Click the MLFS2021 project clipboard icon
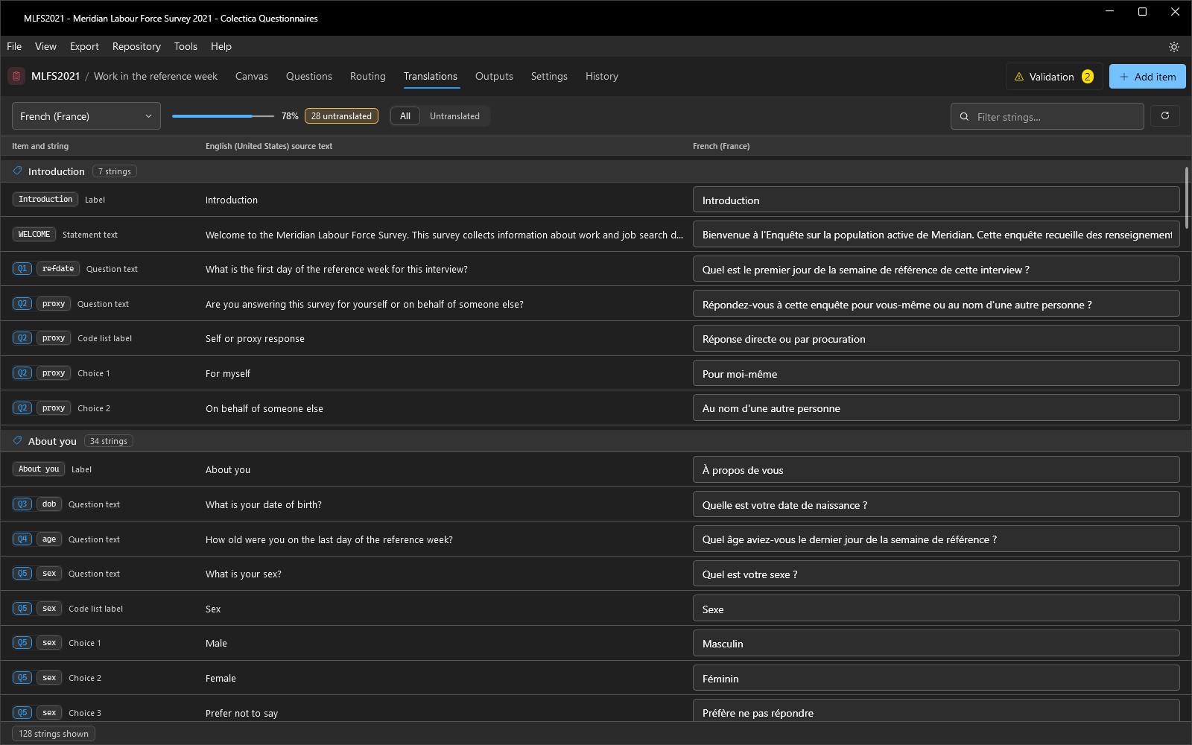The height and width of the screenshot is (745, 1192). point(16,76)
